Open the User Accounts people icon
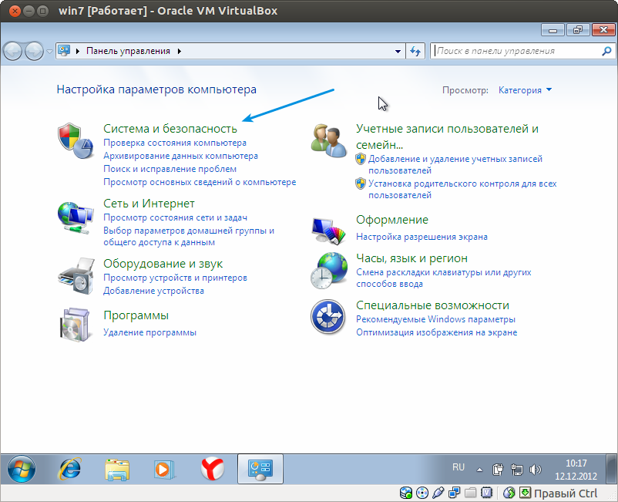618x502 pixels. tap(329, 141)
